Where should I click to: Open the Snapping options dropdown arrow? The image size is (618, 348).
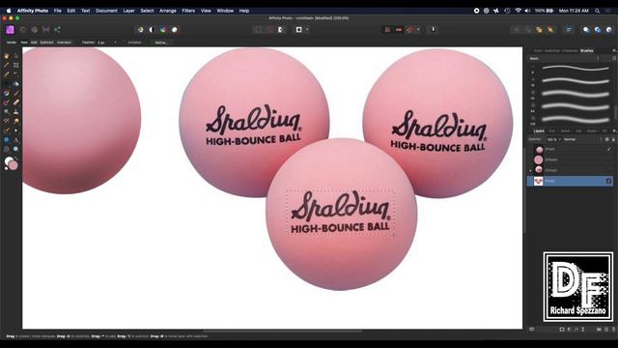(x=418, y=30)
